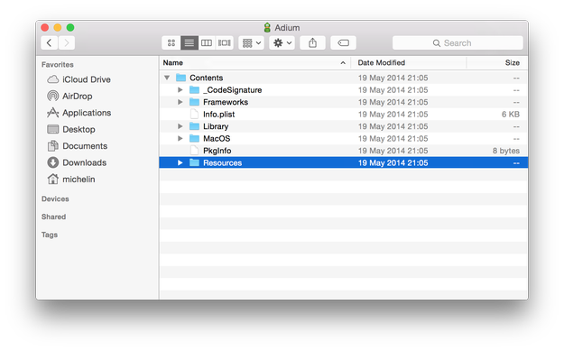The image size is (564, 351).
Task: Select the Contents folder icon
Action: [x=180, y=78]
